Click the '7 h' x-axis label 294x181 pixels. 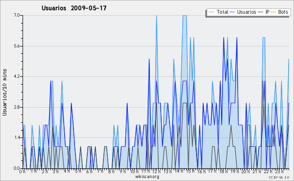pos(100,171)
